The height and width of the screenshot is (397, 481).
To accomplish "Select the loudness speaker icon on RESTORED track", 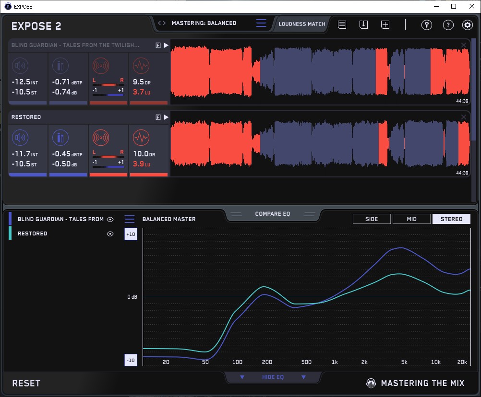I will coord(20,138).
